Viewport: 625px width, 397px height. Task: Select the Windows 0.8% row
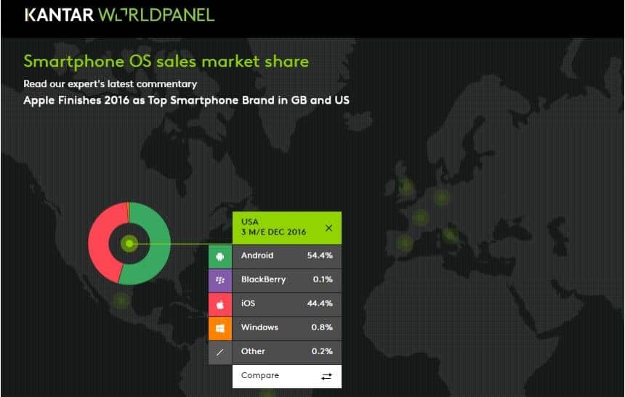point(275,329)
